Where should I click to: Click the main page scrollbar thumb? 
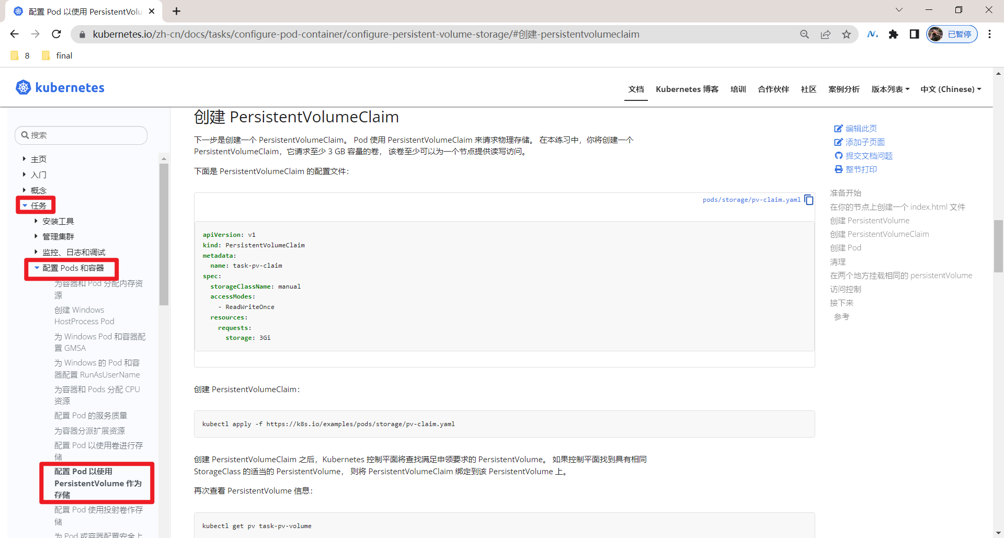[x=998, y=246]
